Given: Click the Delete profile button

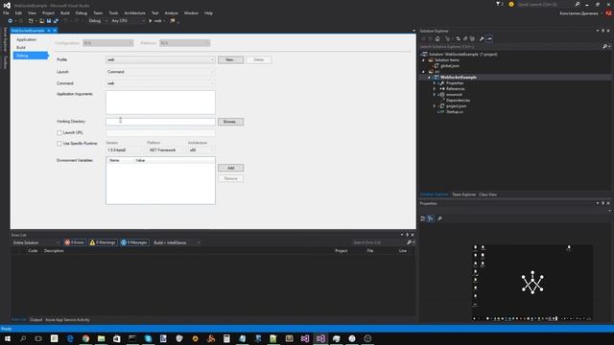Looking at the screenshot, I should click(x=258, y=59).
